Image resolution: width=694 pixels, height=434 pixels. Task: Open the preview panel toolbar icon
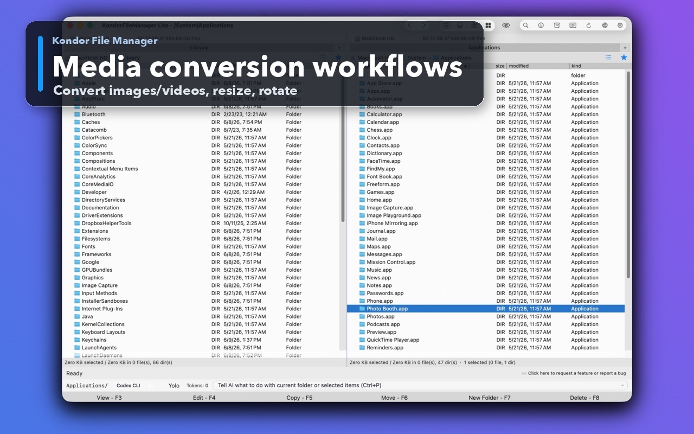573,25
